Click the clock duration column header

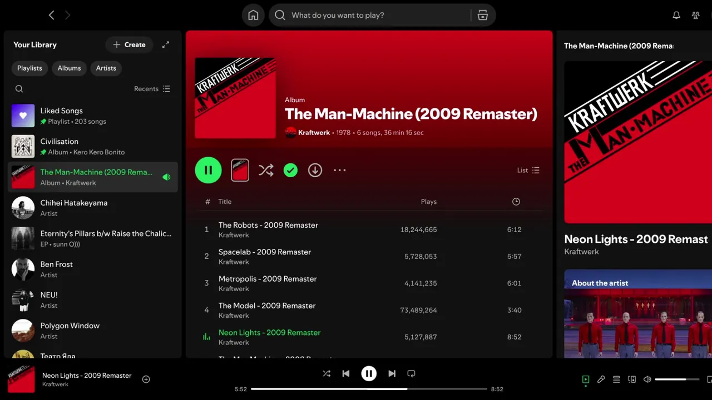click(516, 202)
